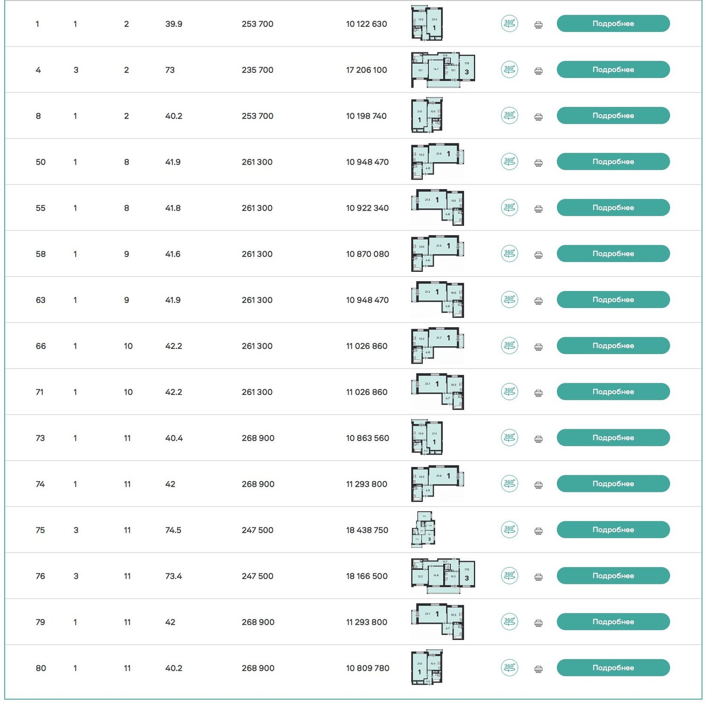Click Подробнее for apartment 76
This screenshot has height=703, width=705.
(613, 576)
